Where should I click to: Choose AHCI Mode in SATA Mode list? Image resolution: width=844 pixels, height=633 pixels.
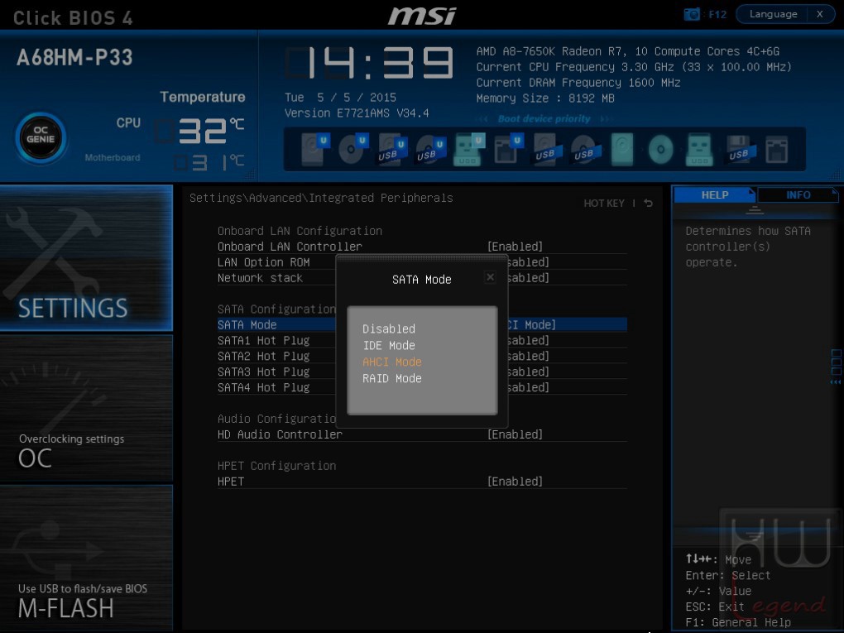392,362
